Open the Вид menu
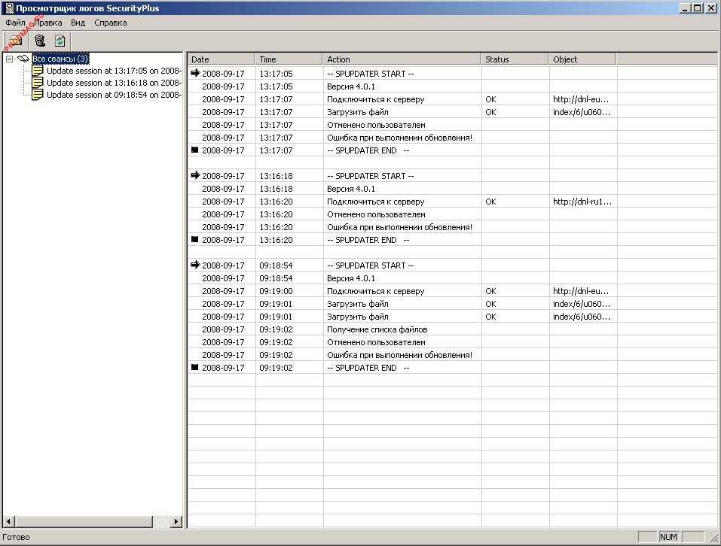721x546 pixels. [78, 23]
